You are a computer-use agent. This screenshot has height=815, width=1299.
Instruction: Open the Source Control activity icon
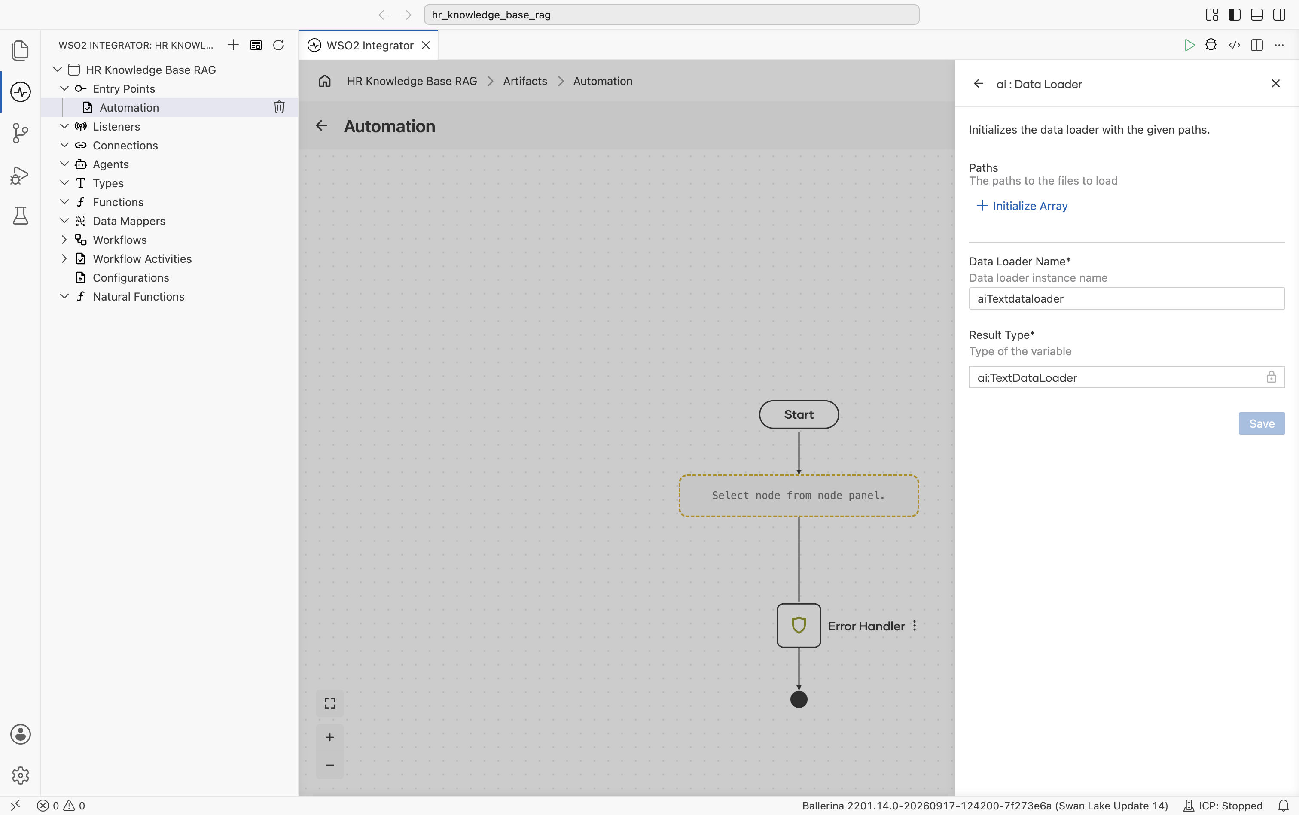pos(21,133)
